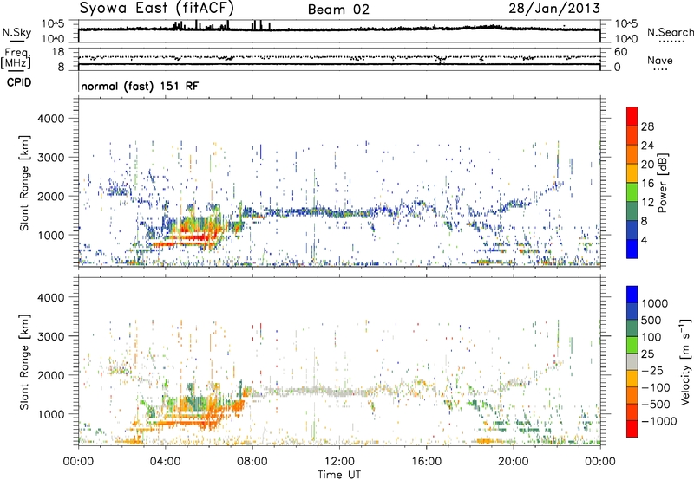Click the '3000' tick on Velocity panel
694x480 pixels.
pos(51,336)
